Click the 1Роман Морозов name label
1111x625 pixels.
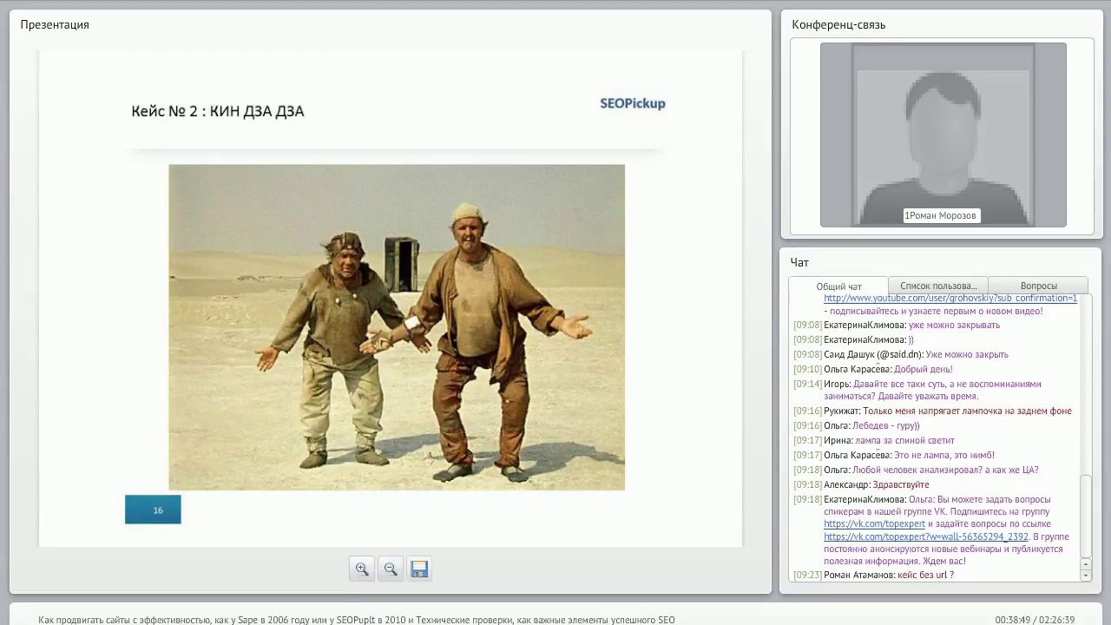point(941,216)
